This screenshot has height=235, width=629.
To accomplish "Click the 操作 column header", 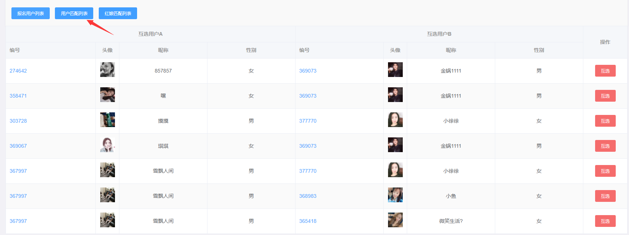I will pyautogui.click(x=605, y=42).
